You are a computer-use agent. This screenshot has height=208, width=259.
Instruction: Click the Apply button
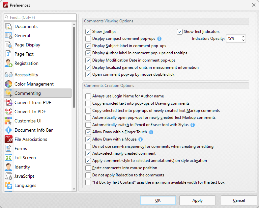[x=198, y=200]
